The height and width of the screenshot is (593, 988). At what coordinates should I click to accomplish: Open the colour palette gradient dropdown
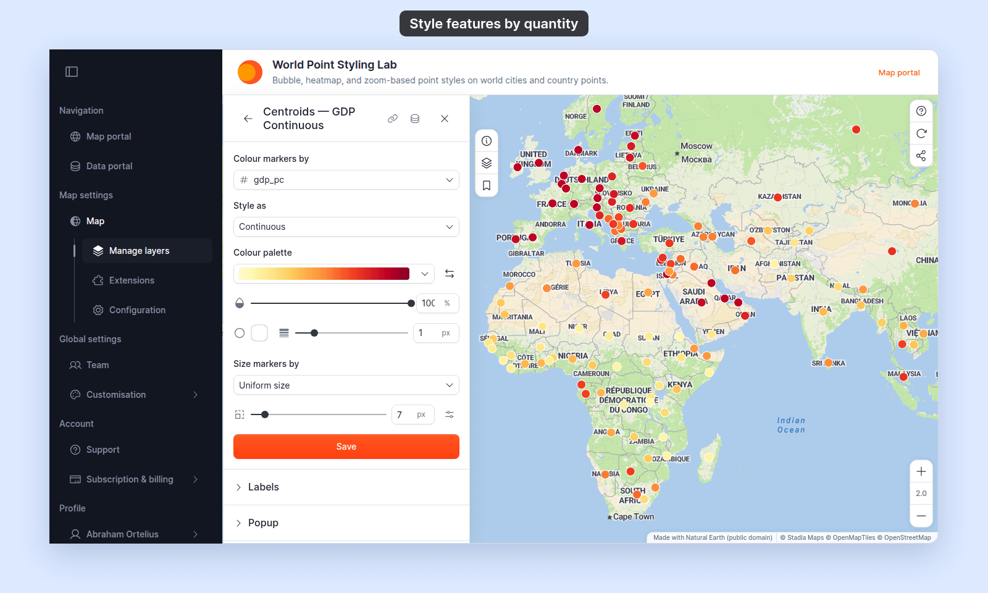click(334, 274)
